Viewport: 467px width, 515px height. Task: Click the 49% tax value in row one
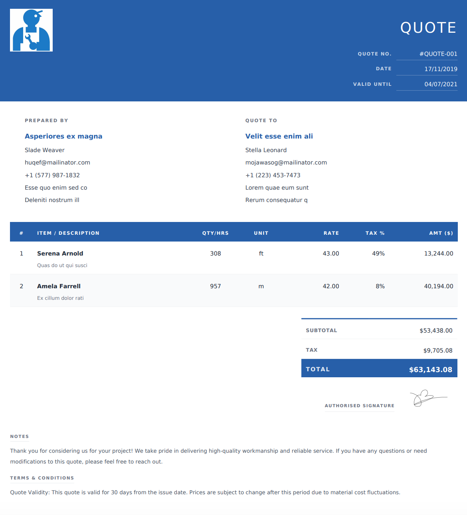pyautogui.click(x=378, y=254)
